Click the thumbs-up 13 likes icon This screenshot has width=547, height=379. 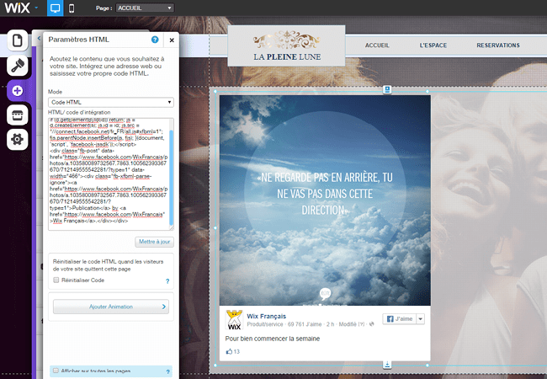[x=229, y=351]
